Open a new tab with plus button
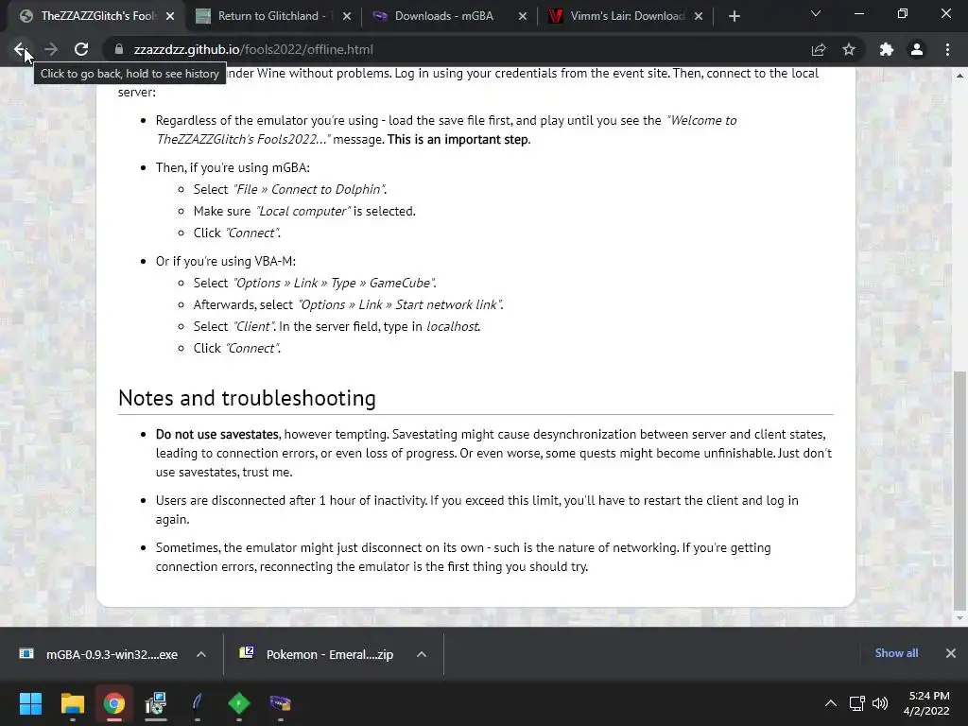 (x=734, y=16)
